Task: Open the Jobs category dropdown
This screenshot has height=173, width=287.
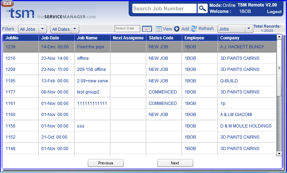Action: [x=249, y=29]
